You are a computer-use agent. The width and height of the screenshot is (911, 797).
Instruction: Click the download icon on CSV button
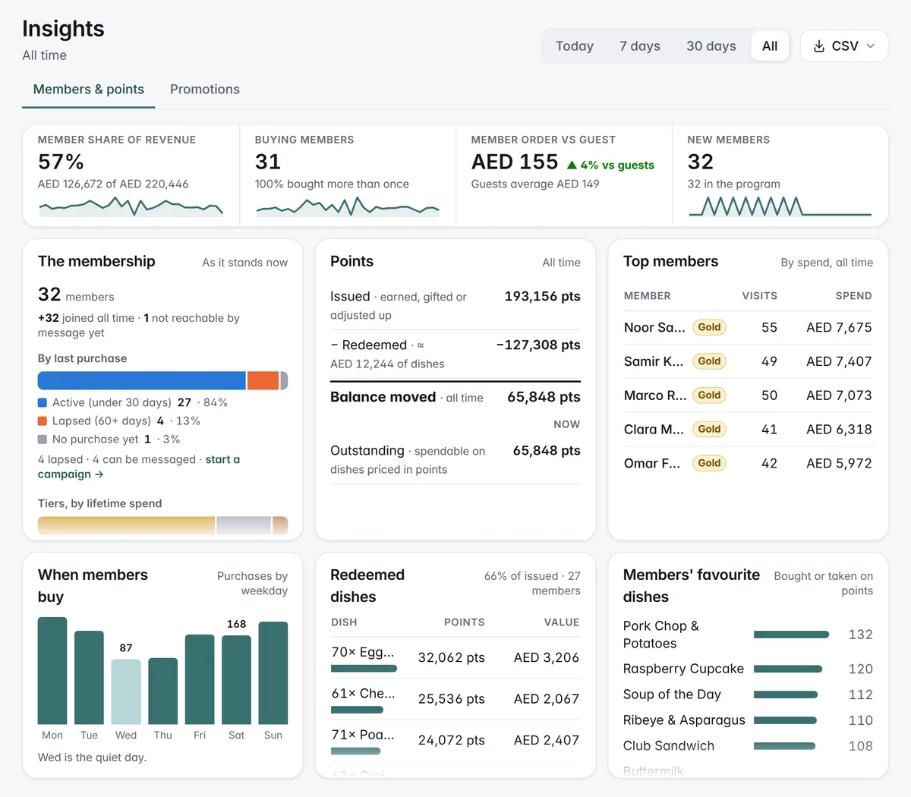(819, 46)
